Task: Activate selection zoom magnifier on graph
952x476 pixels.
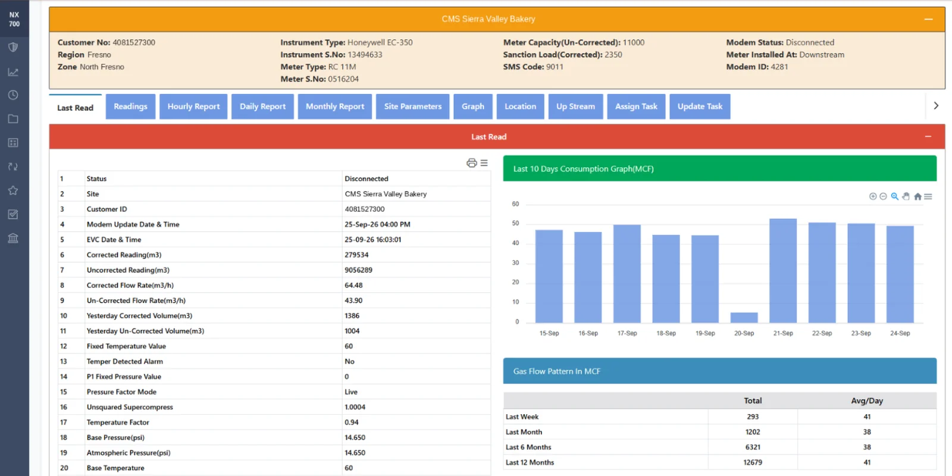Action: coord(895,196)
